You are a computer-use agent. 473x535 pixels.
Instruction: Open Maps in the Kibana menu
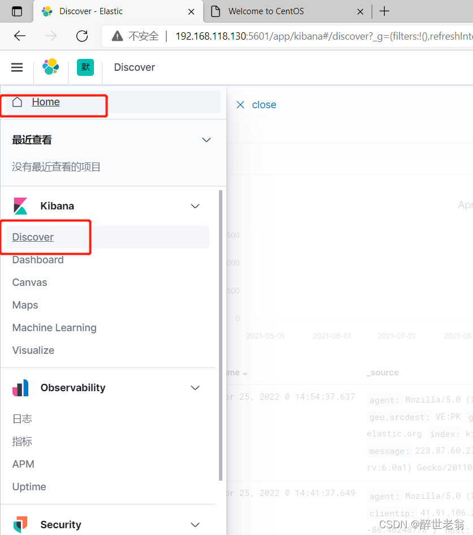click(25, 305)
